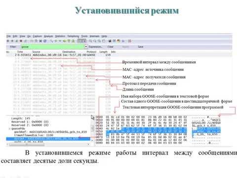This screenshot has width=237, height=178.
Task: Open the coloring rules toolbar icon
Action: coord(118,41)
